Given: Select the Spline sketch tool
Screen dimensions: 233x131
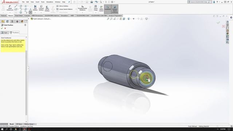Looking at the screenshot, I should [x=25, y=6].
